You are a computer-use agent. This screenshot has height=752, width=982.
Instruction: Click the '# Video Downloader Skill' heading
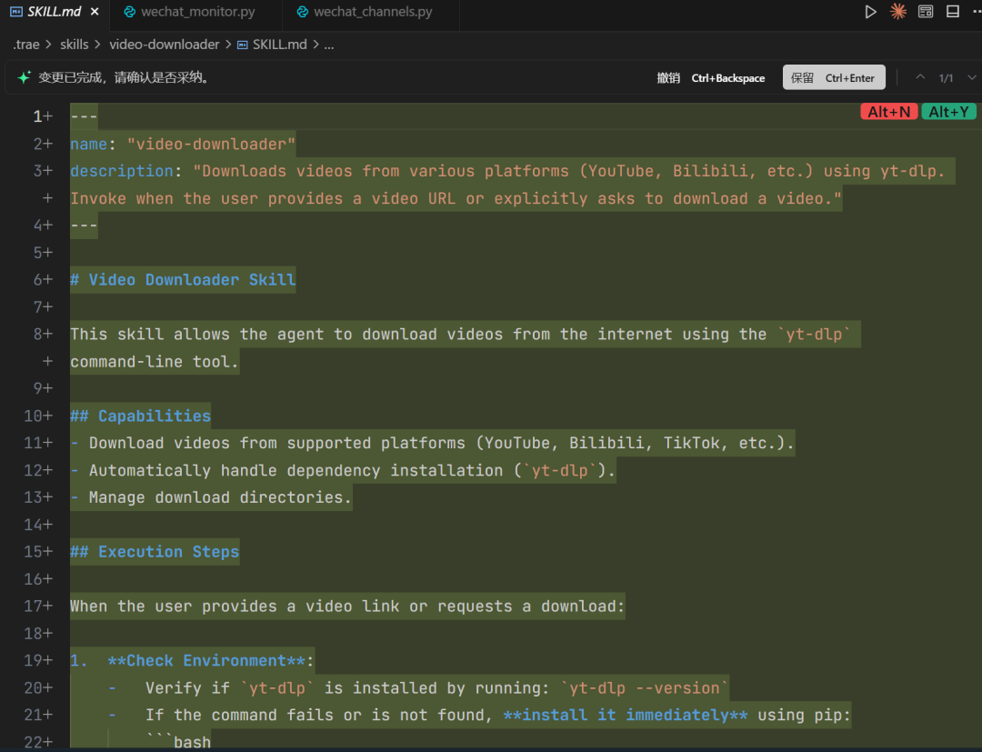tap(182, 280)
